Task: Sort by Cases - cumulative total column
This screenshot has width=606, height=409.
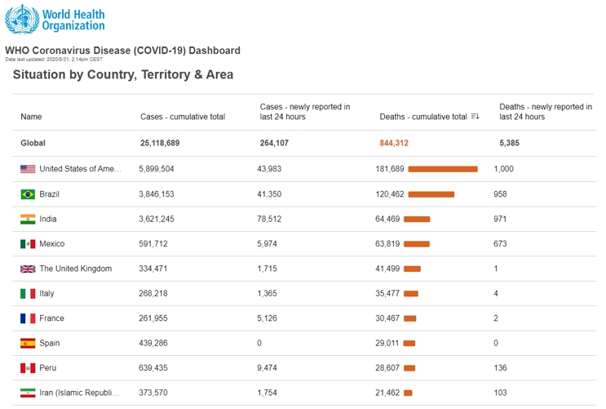Action: tap(182, 117)
